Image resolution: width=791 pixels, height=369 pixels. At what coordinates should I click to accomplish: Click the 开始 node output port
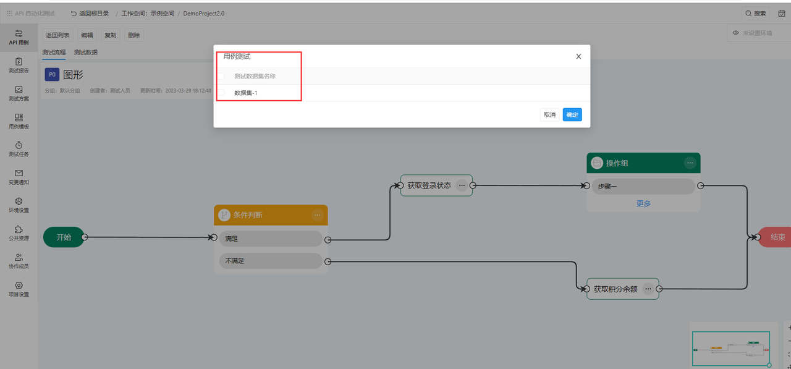coord(85,237)
